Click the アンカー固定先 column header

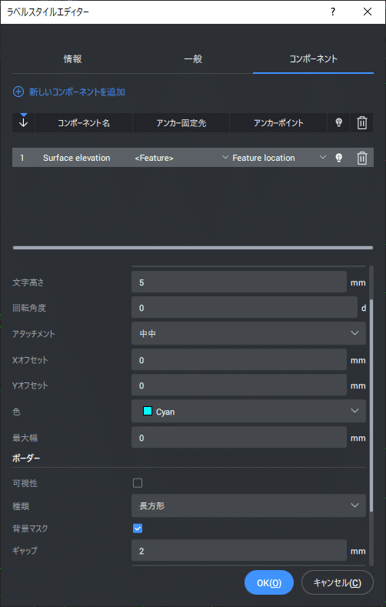point(181,123)
